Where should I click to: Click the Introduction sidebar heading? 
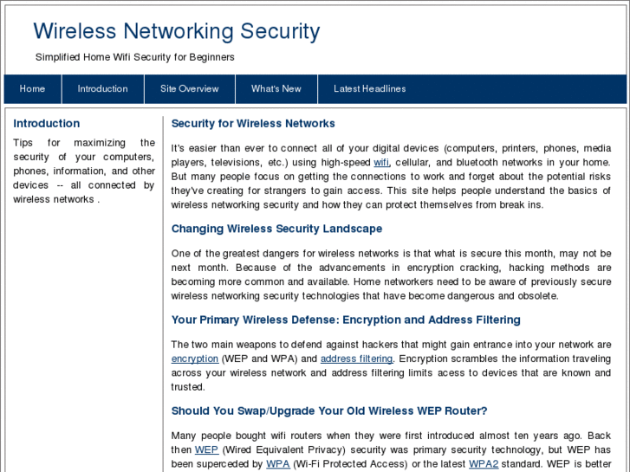[47, 124]
